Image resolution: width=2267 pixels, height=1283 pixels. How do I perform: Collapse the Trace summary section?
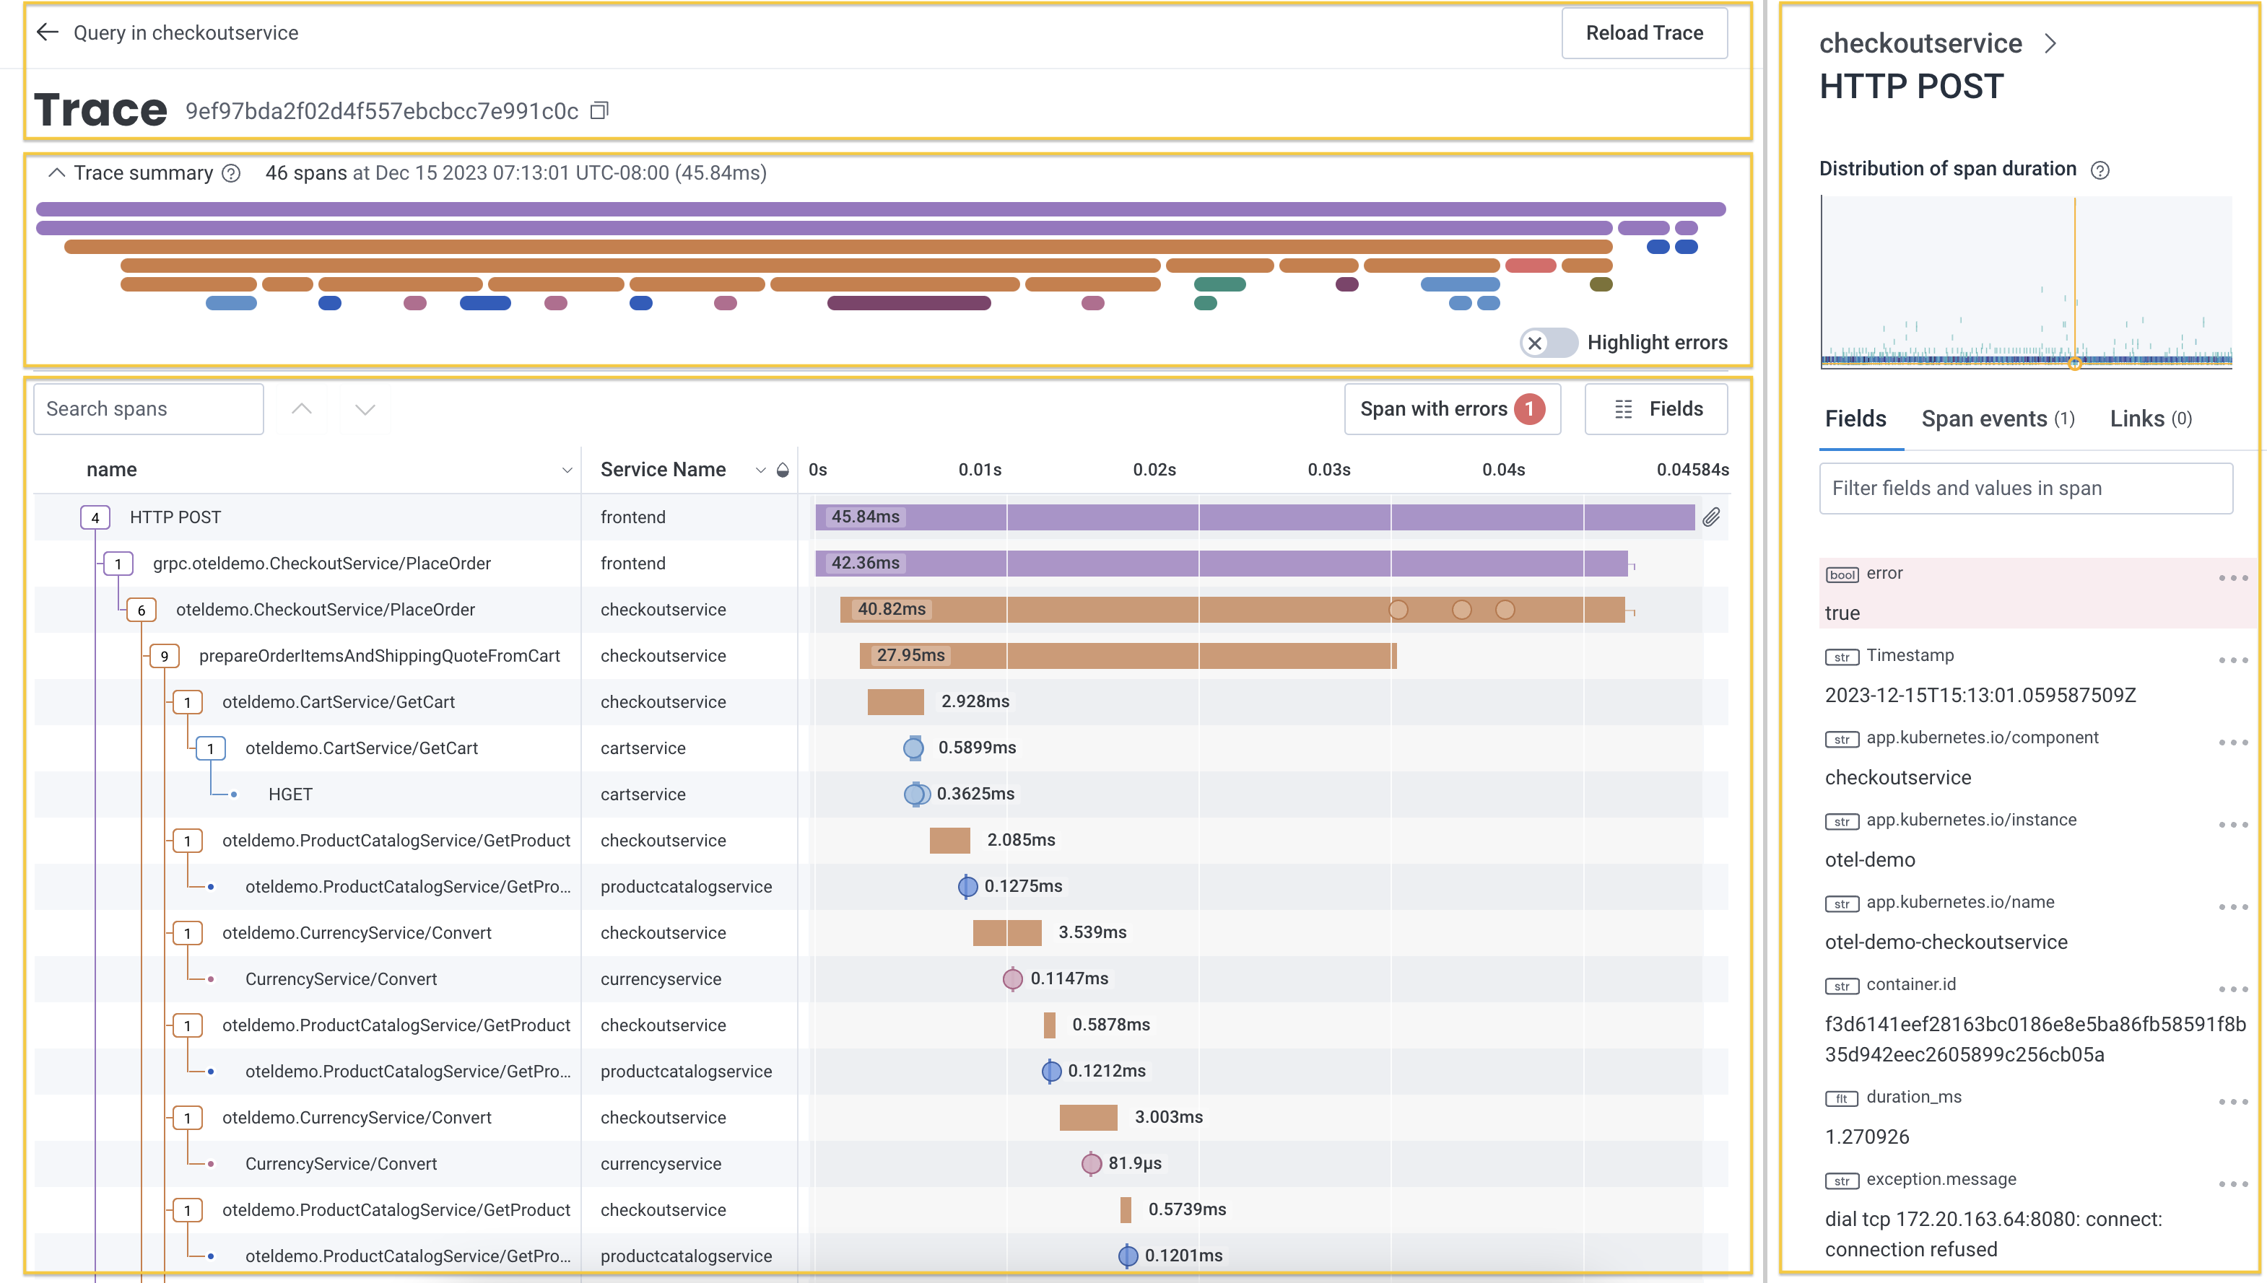56,174
